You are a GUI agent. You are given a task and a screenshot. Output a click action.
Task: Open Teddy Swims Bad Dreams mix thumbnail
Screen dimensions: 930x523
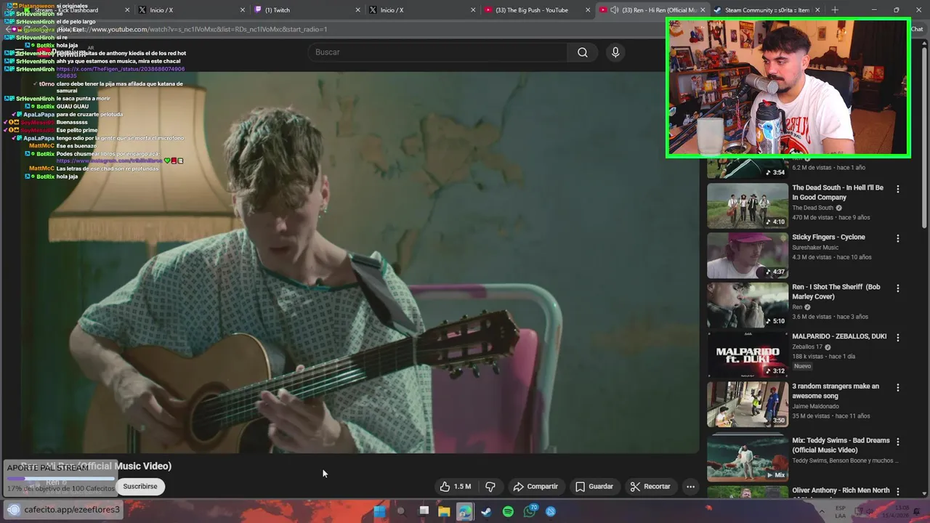pos(748,458)
